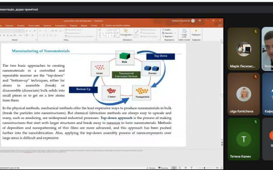Open the Надбудови add-ins icon
The image size is (273, 170).
click(x=196, y=33)
